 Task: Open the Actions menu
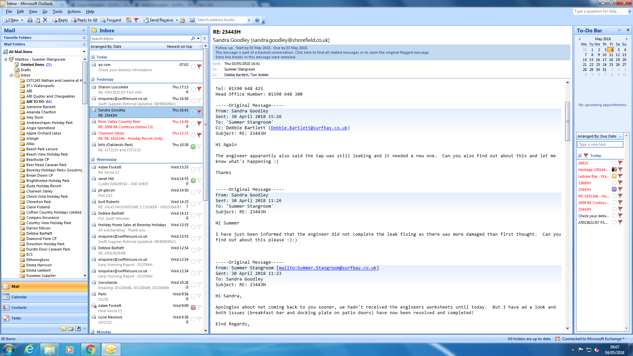pos(74,11)
